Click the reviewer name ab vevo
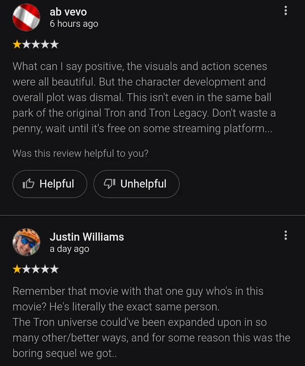Screen dimensions: 305x366 click(68, 12)
